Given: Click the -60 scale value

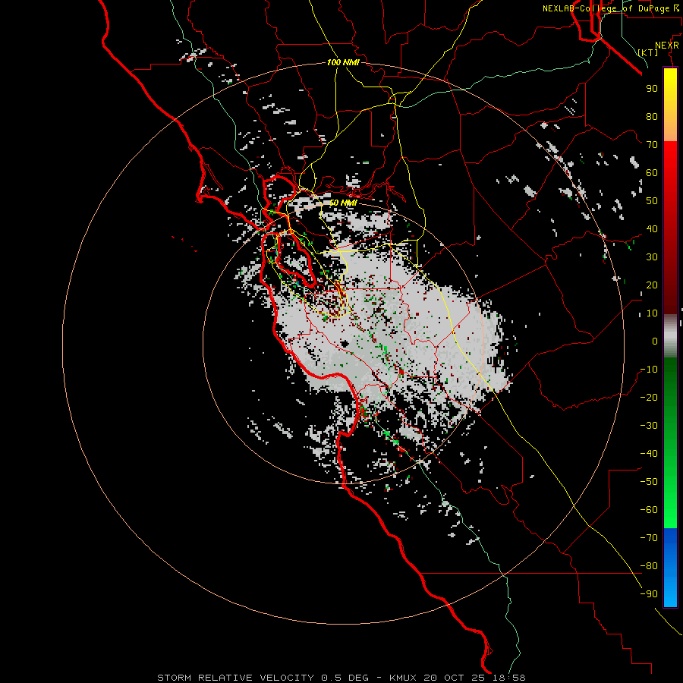Looking at the screenshot, I should (649, 510).
